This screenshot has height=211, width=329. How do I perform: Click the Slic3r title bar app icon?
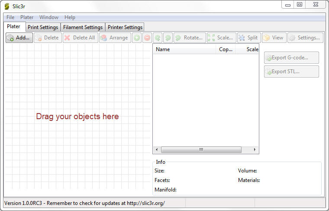[x=7, y=6]
